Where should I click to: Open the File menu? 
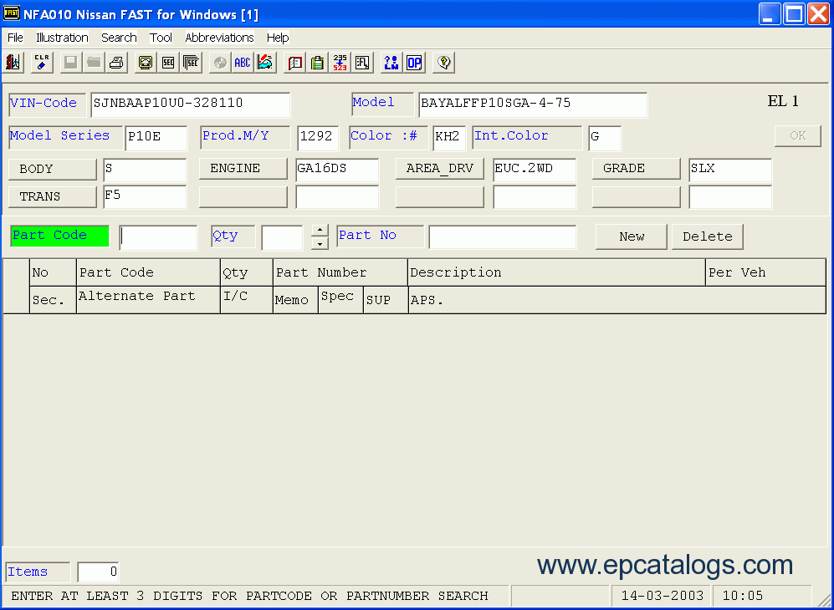15,38
